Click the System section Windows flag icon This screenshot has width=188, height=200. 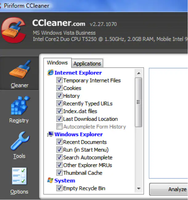click(50, 180)
